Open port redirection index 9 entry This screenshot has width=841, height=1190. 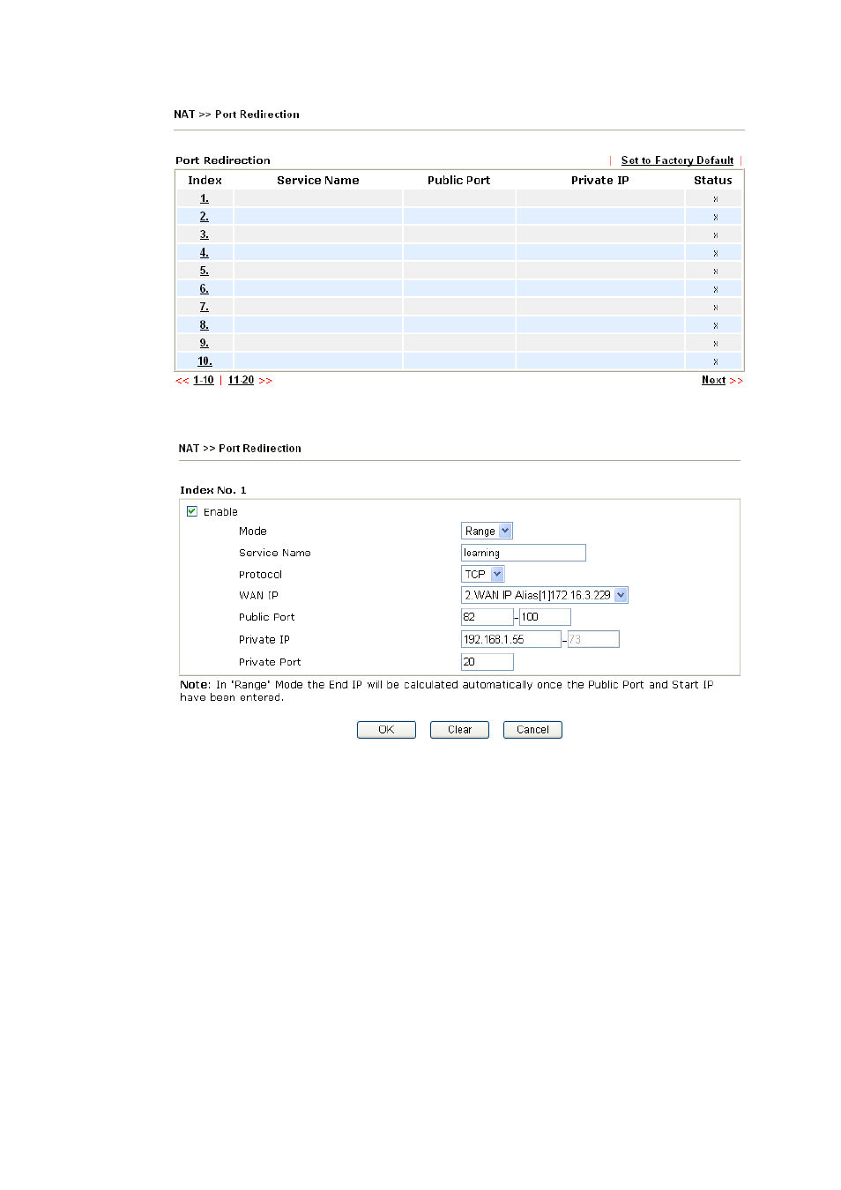204,343
